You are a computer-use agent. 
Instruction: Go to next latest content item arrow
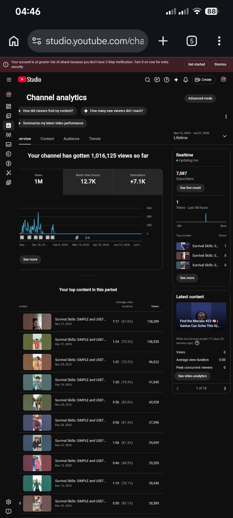pyautogui.click(x=225, y=388)
